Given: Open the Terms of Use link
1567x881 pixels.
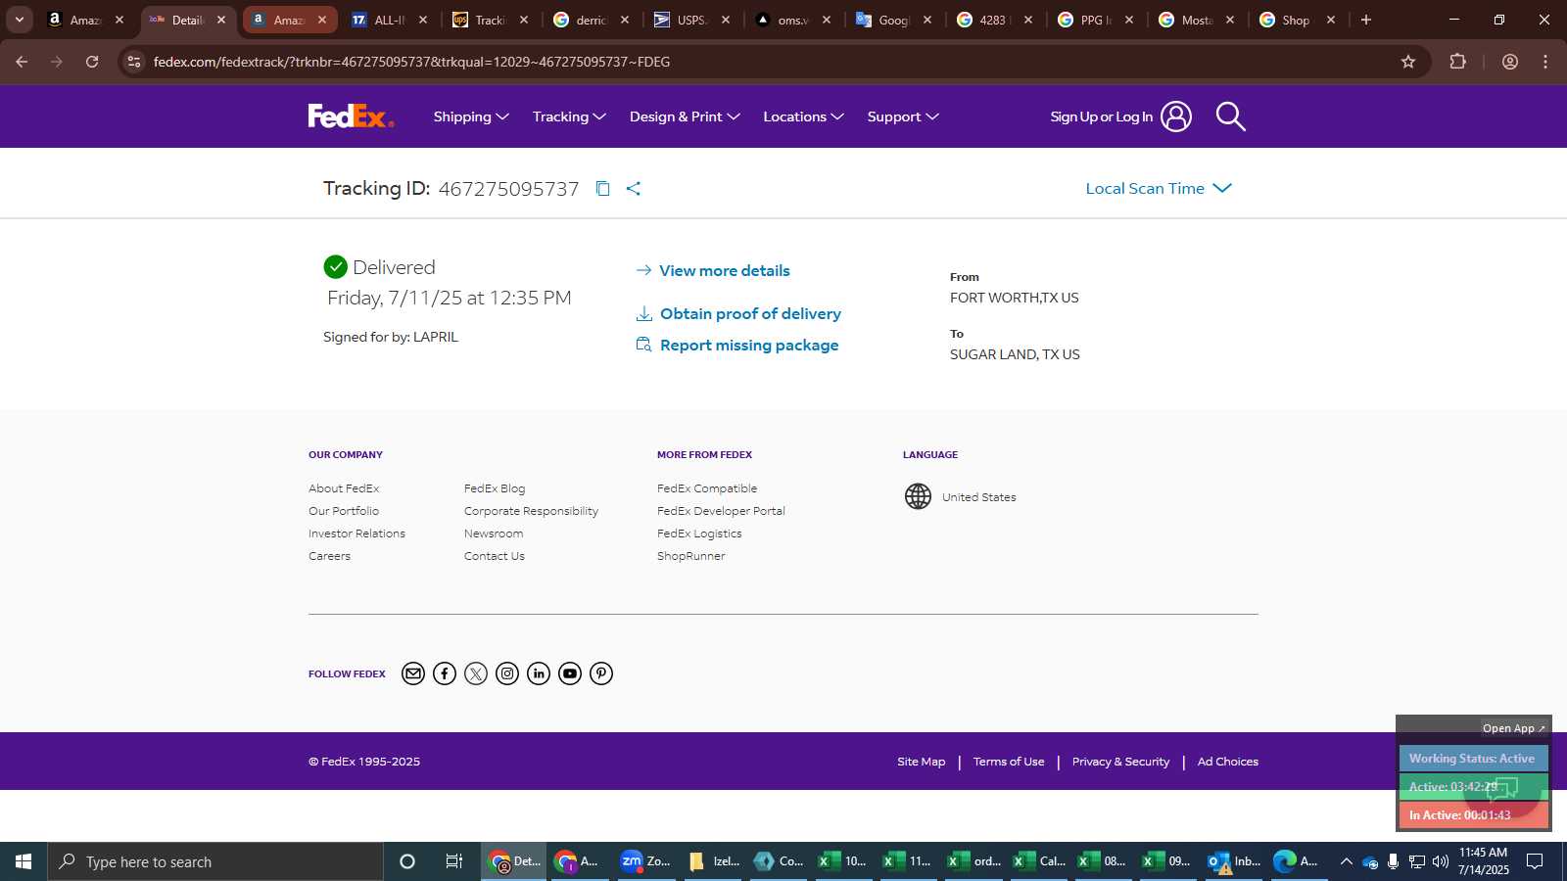Looking at the screenshot, I should (x=1009, y=762).
